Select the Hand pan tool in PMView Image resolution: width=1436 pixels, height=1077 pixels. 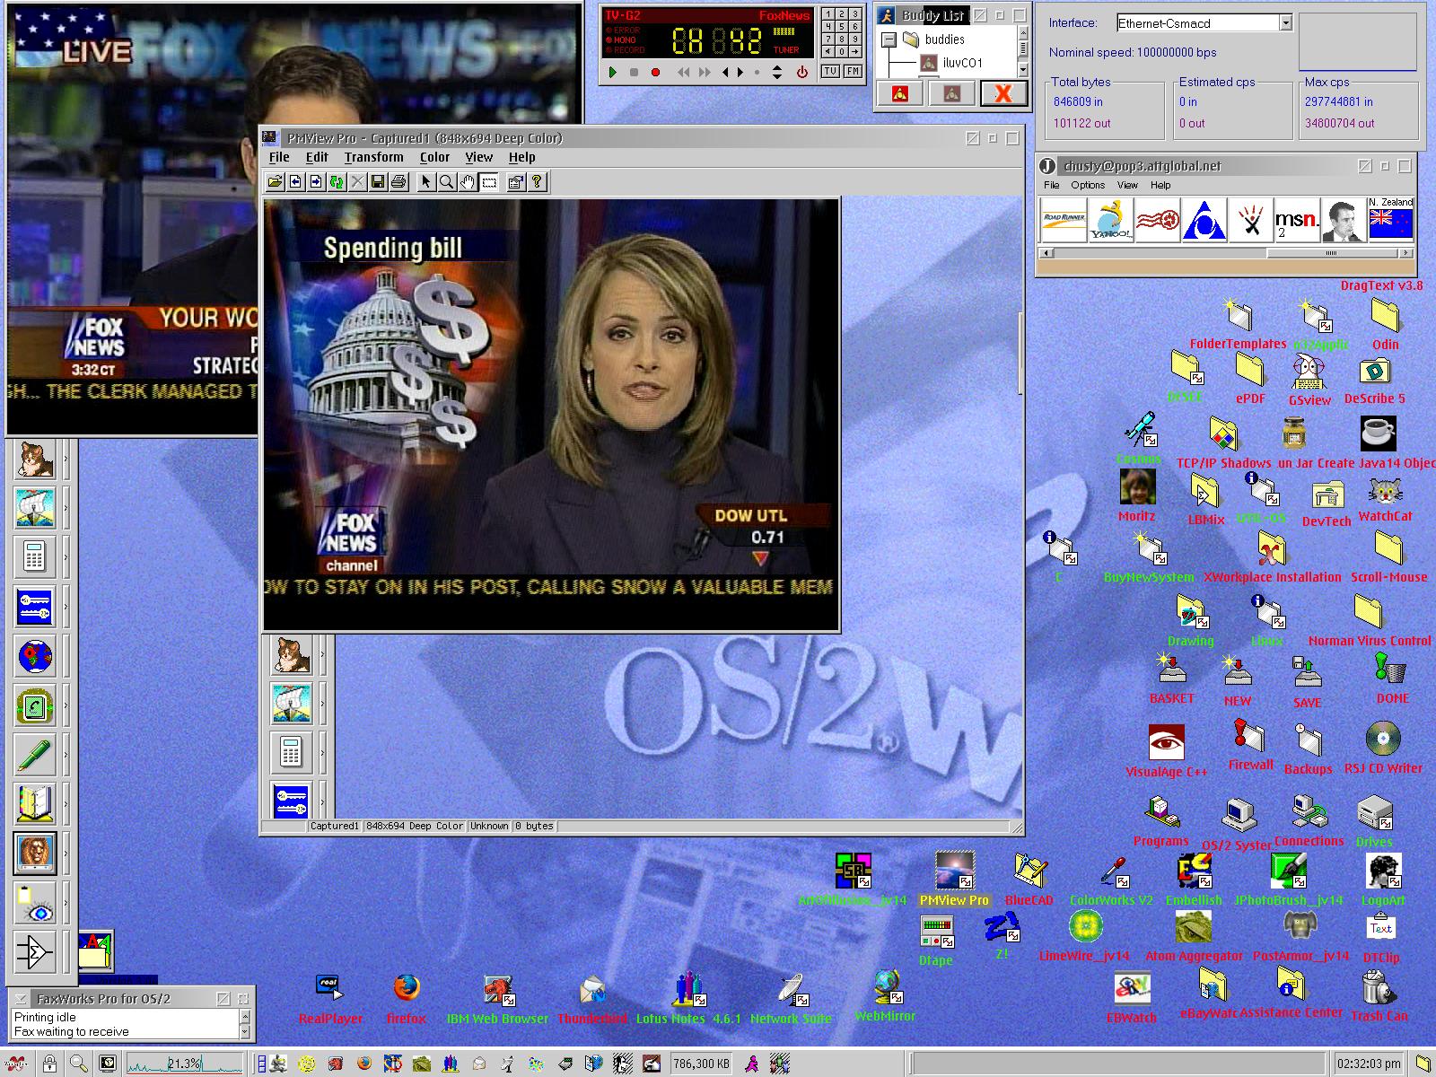468,182
